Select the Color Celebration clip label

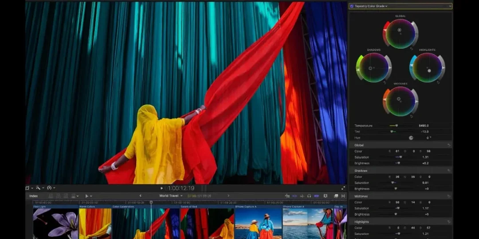123,207
